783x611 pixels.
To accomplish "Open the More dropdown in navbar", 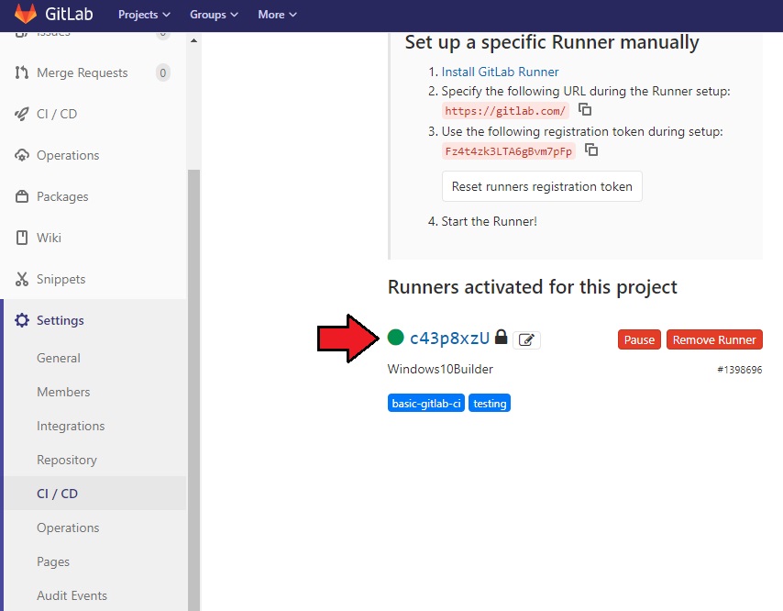I will (x=277, y=15).
